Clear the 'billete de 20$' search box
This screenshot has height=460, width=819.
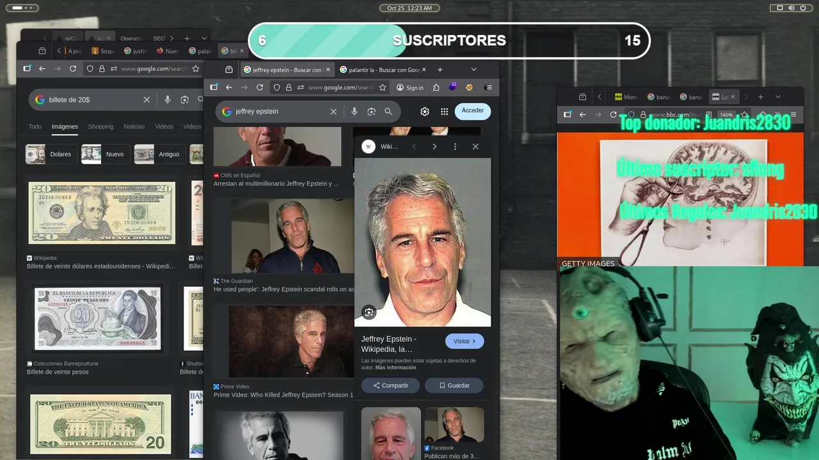147,100
